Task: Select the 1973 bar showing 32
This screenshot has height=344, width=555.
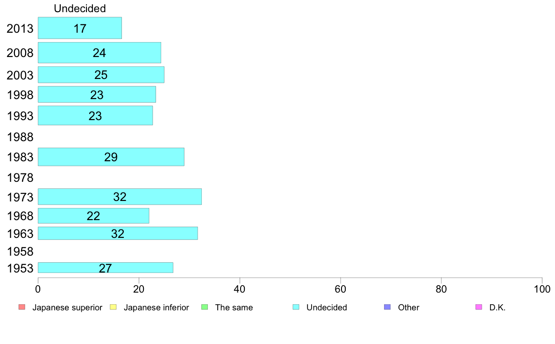Action: (x=120, y=197)
